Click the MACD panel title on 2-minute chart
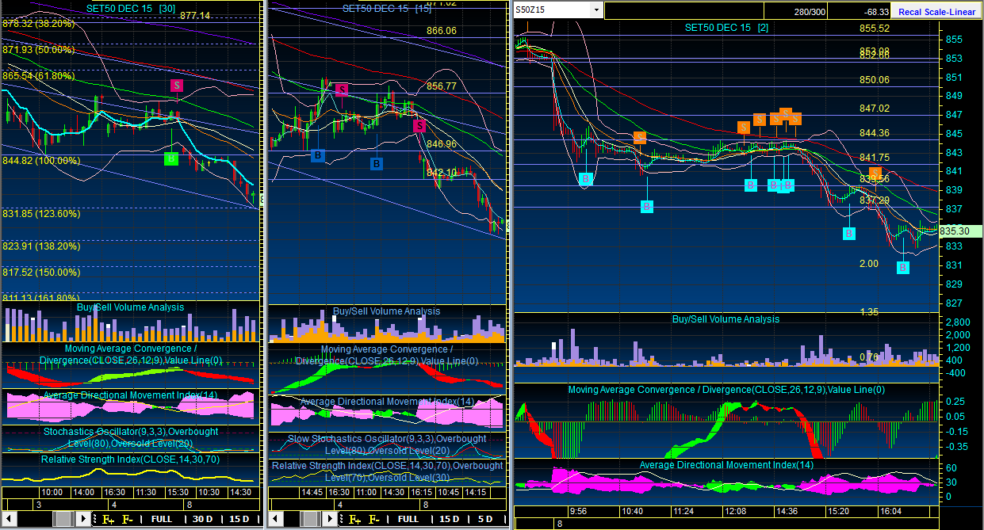The image size is (984, 530). point(726,390)
